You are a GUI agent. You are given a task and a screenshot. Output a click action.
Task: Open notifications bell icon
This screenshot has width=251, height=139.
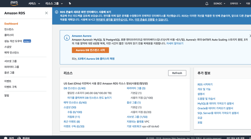[207, 4]
